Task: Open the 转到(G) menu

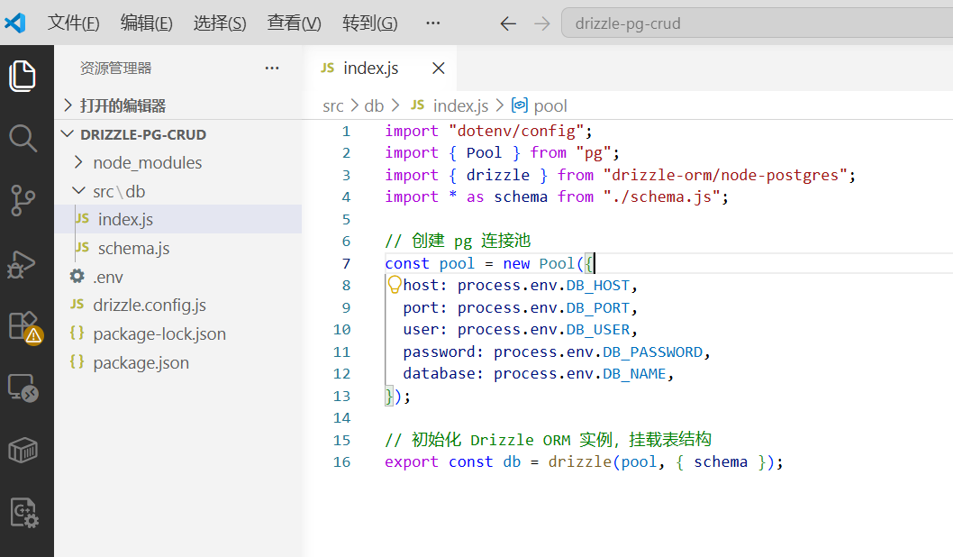Action: 369,23
